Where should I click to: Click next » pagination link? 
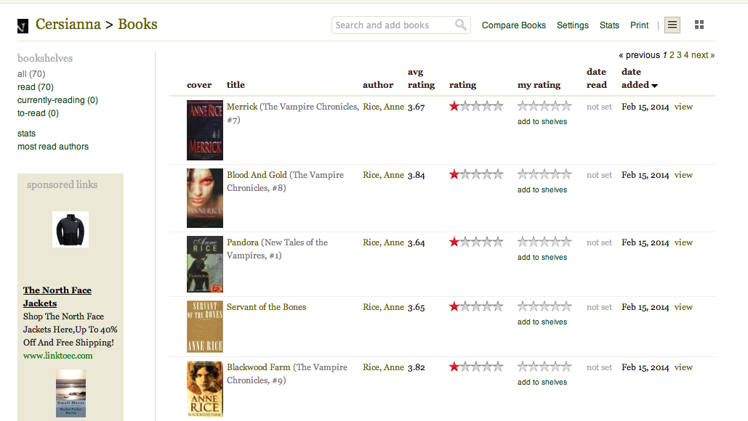(703, 55)
